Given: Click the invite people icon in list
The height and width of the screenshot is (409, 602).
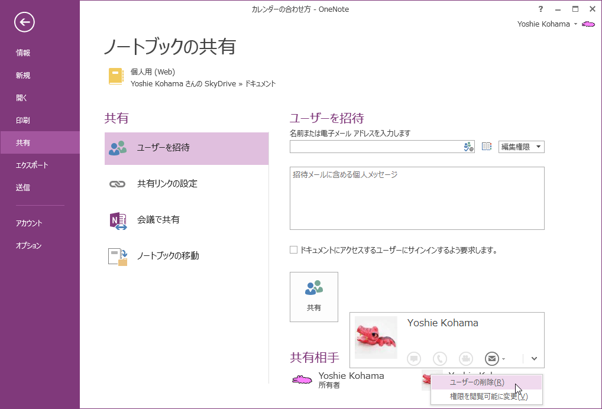Looking at the screenshot, I should [x=118, y=148].
